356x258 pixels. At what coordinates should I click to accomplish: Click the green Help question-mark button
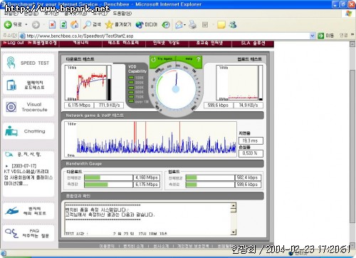[x=189, y=59]
